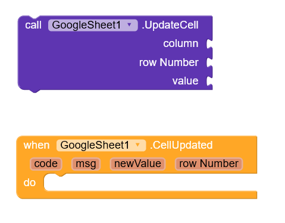
Task: Click the msg parameter
Action: [x=86, y=164]
